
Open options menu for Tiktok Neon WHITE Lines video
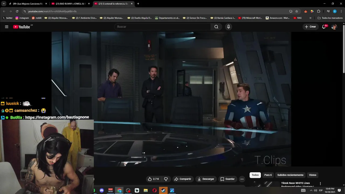(320, 183)
